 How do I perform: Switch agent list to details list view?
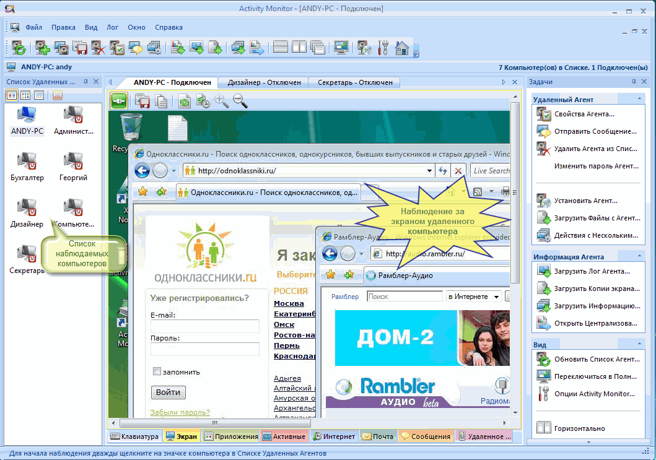[x=39, y=95]
